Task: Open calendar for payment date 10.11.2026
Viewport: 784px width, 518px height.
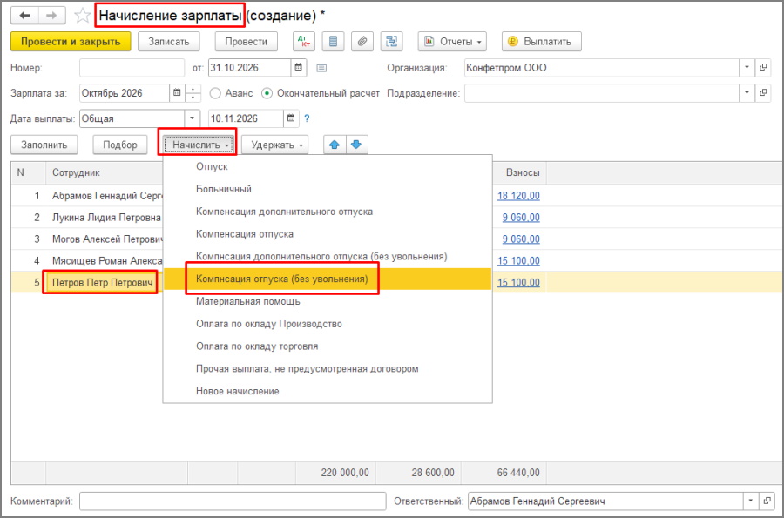Action: pos(291,118)
